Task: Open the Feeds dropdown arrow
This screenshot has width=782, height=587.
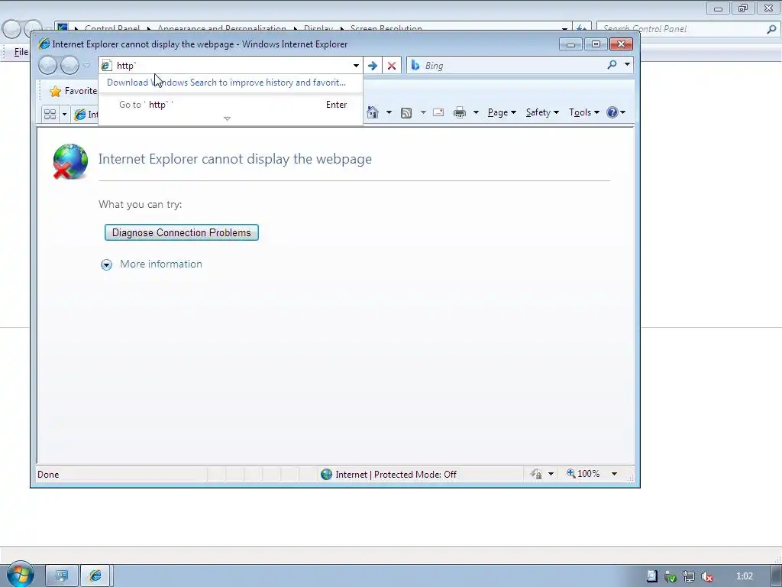Action: (423, 112)
